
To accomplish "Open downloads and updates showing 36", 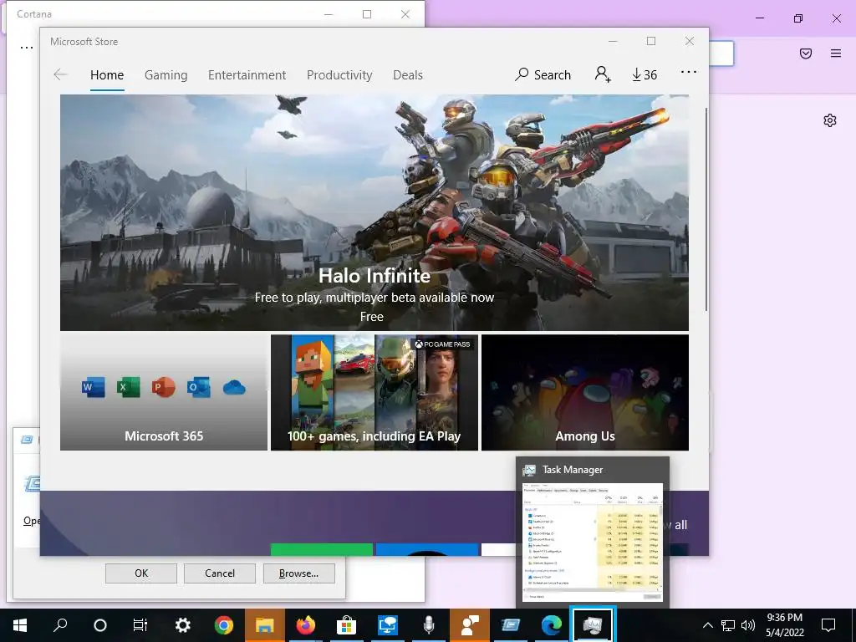I will coord(645,74).
